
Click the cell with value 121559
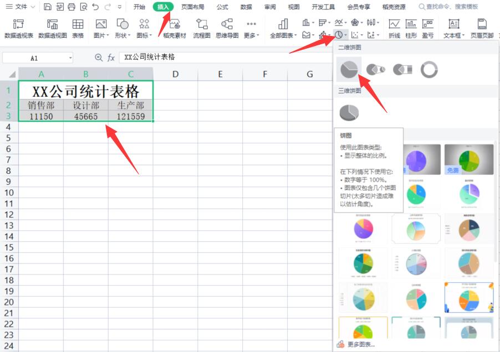pos(131,116)
